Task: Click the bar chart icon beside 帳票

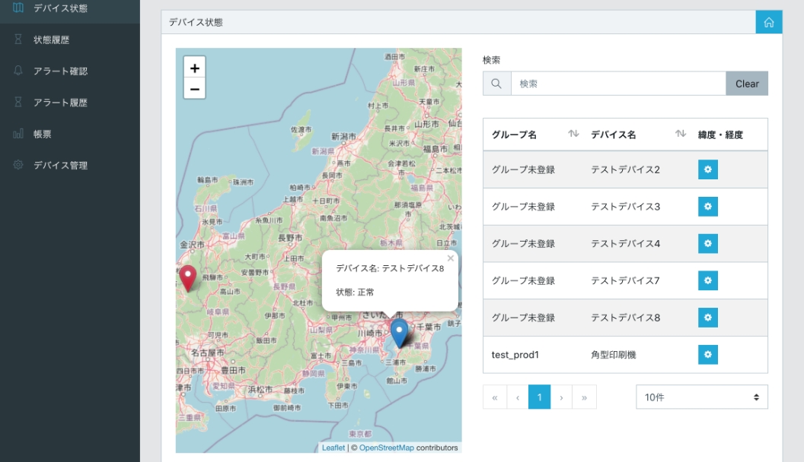Action: (x=18, y=134)
